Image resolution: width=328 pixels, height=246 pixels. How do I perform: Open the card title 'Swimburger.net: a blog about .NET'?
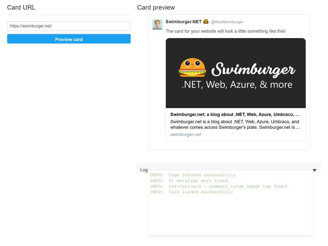[x=235, y=115]
